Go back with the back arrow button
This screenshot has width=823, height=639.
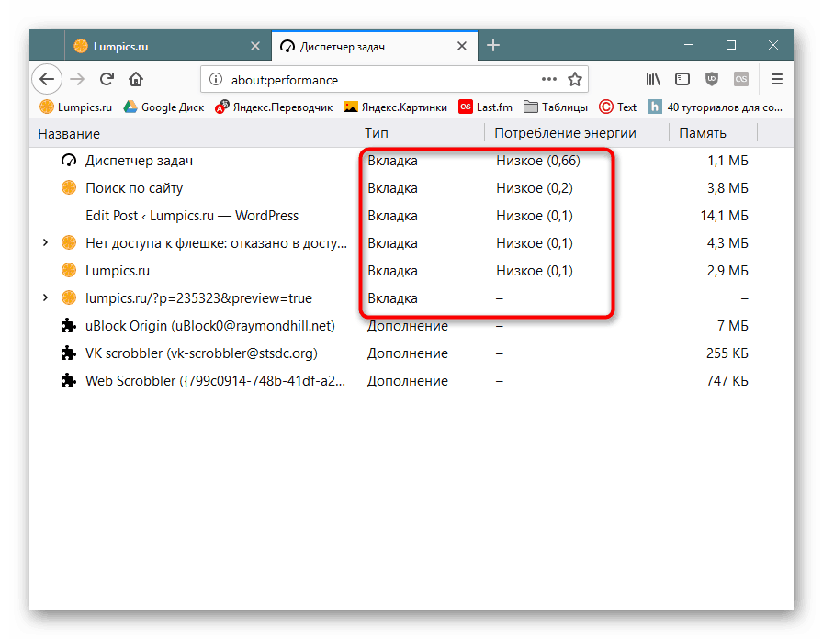(47, 79)
